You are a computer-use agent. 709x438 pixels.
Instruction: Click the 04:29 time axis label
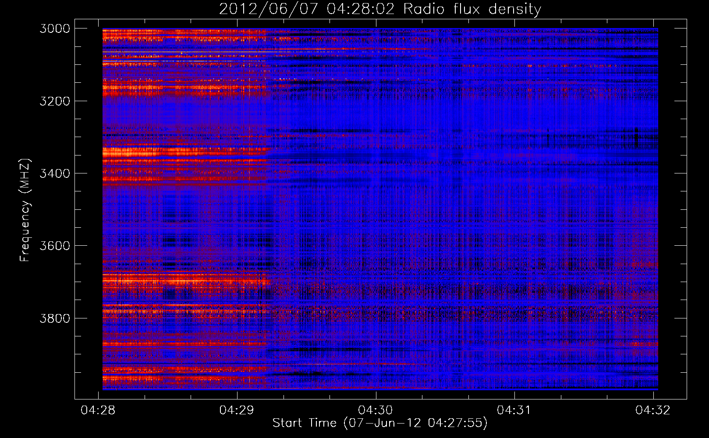(237, 410)
